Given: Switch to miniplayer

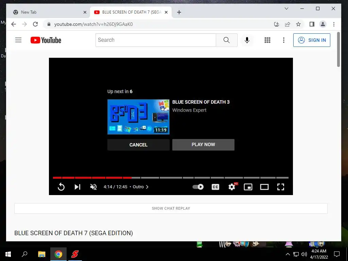Looking at the screenshot, I should (x=248, y=187).
